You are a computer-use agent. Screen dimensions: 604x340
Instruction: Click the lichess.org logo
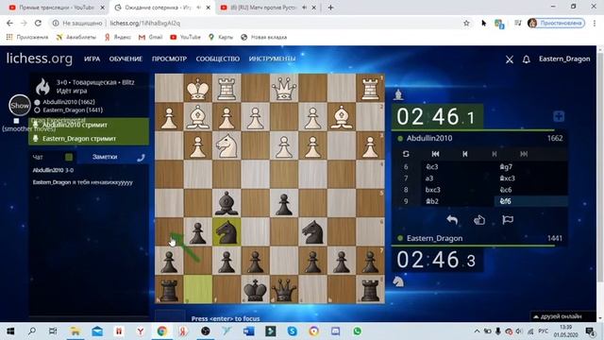[40, 59]
